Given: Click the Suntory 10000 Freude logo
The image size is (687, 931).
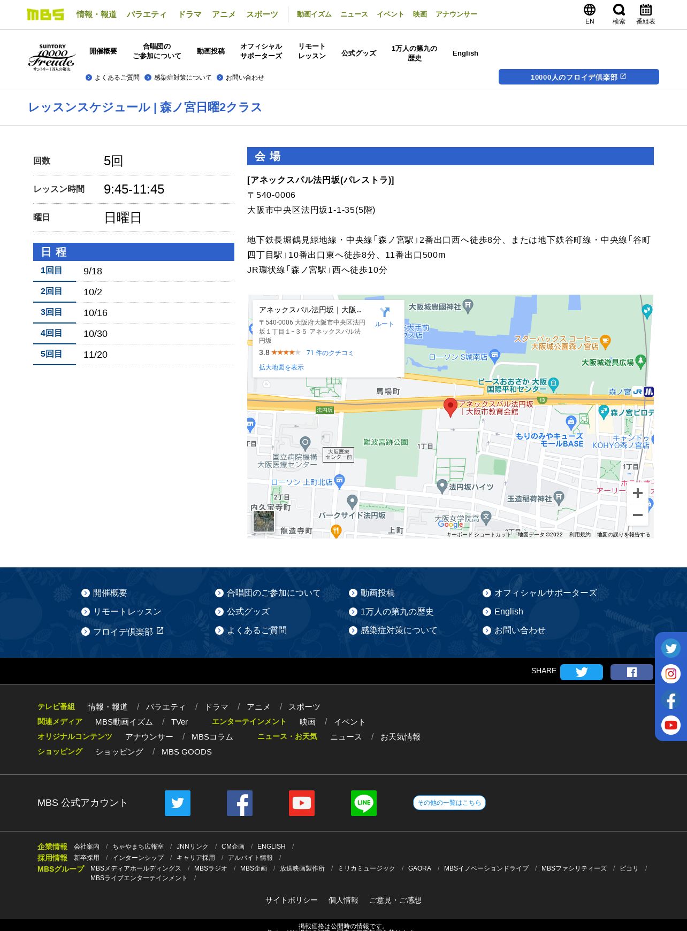Looking at the screenshot, I should click(x=51, y=57).
